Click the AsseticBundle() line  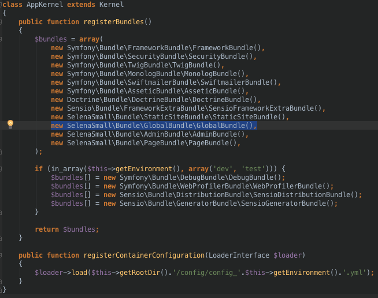point(150,91)
